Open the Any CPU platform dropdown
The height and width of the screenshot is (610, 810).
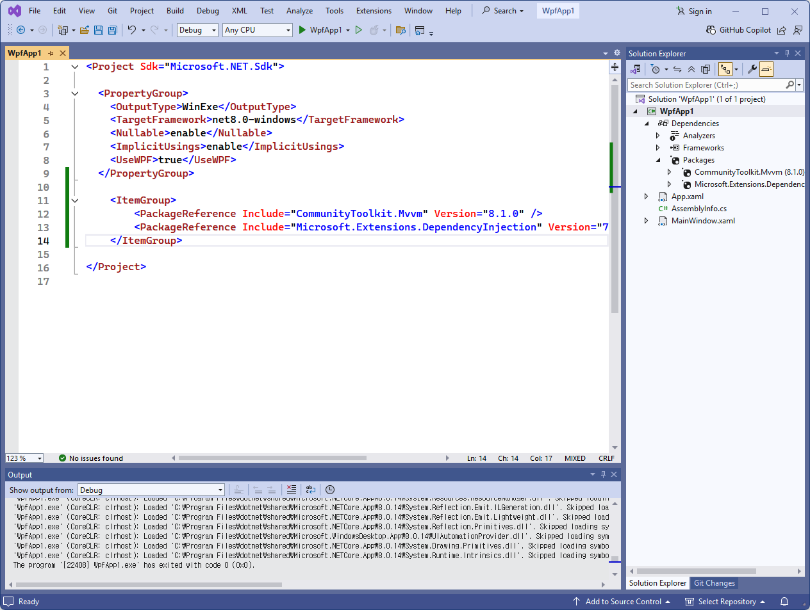(x=258, y=30)
